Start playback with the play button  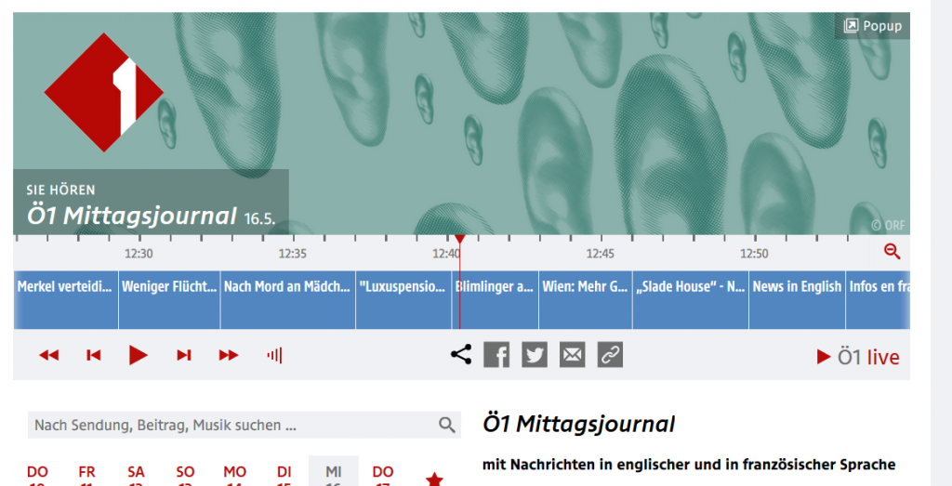tap(138, 355)
